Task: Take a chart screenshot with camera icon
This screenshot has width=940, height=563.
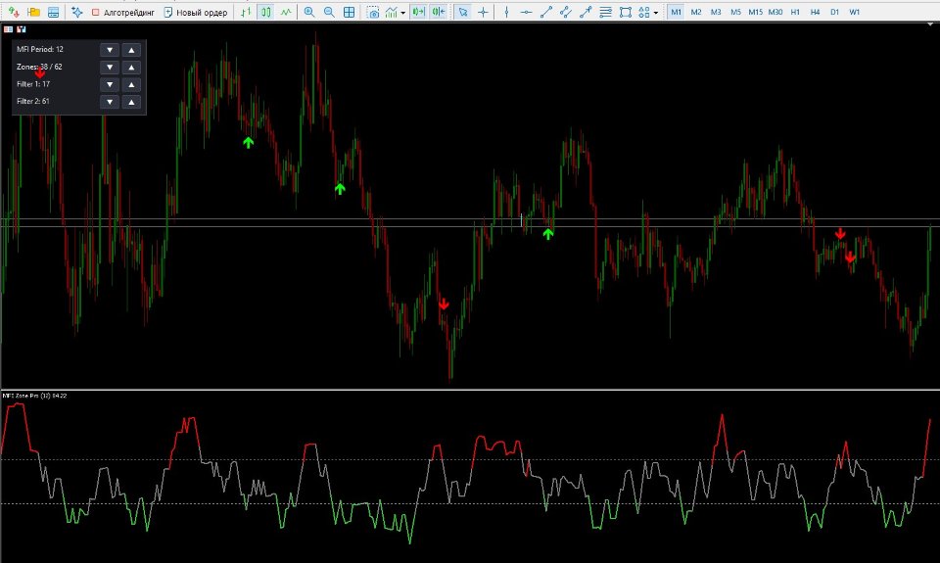Action: point(373,12)
